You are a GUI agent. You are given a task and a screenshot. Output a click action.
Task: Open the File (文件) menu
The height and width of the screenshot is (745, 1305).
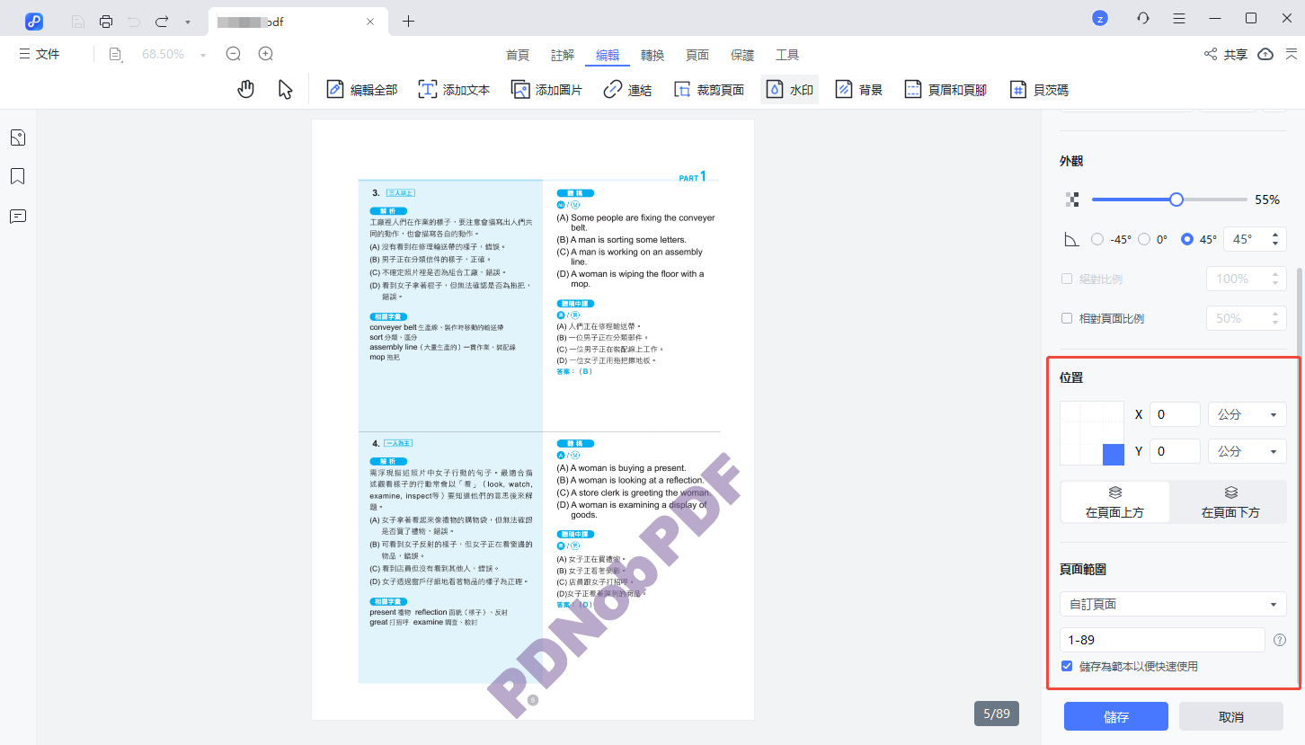click(40, 54)
